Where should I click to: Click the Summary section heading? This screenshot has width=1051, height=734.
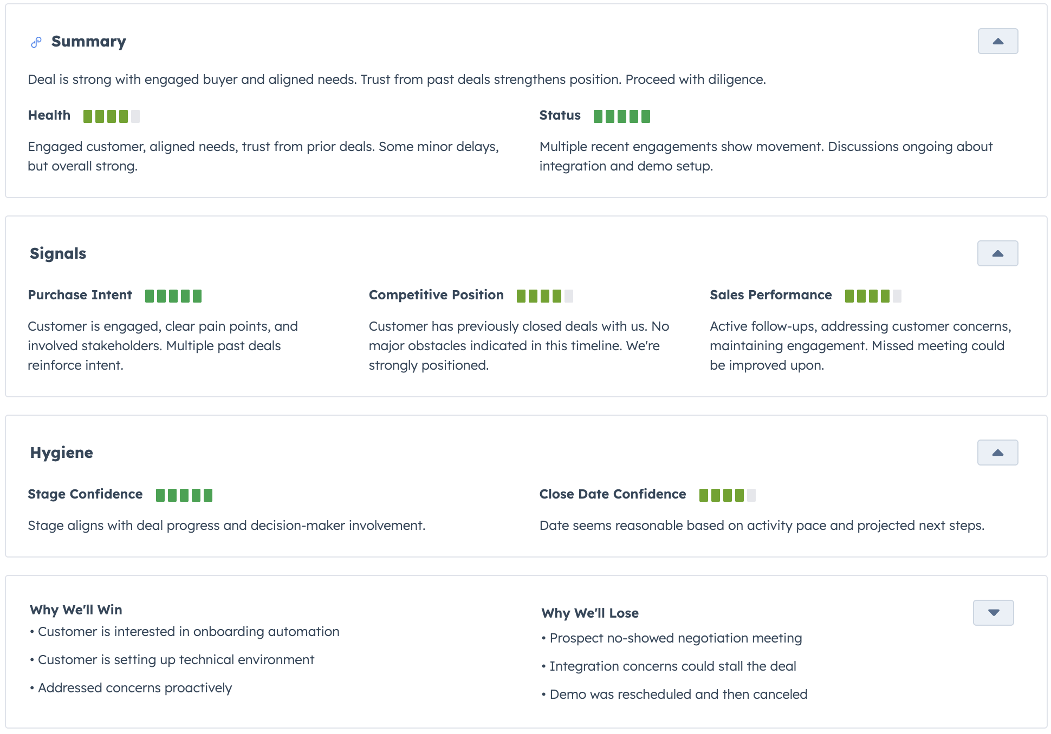click(89, 41)
